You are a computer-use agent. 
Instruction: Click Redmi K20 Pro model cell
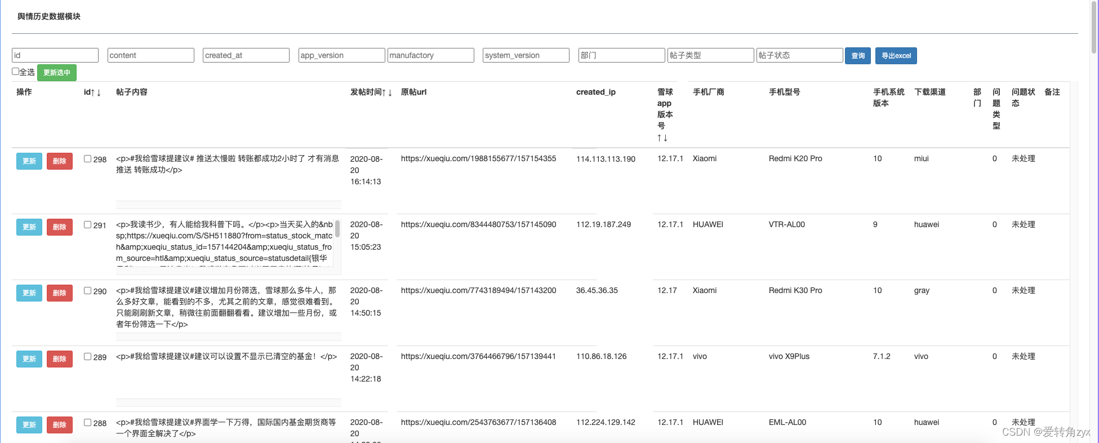(x=795, y=159)
